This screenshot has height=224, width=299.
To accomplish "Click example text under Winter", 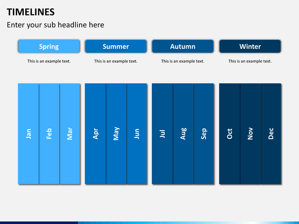I will 250,61.
